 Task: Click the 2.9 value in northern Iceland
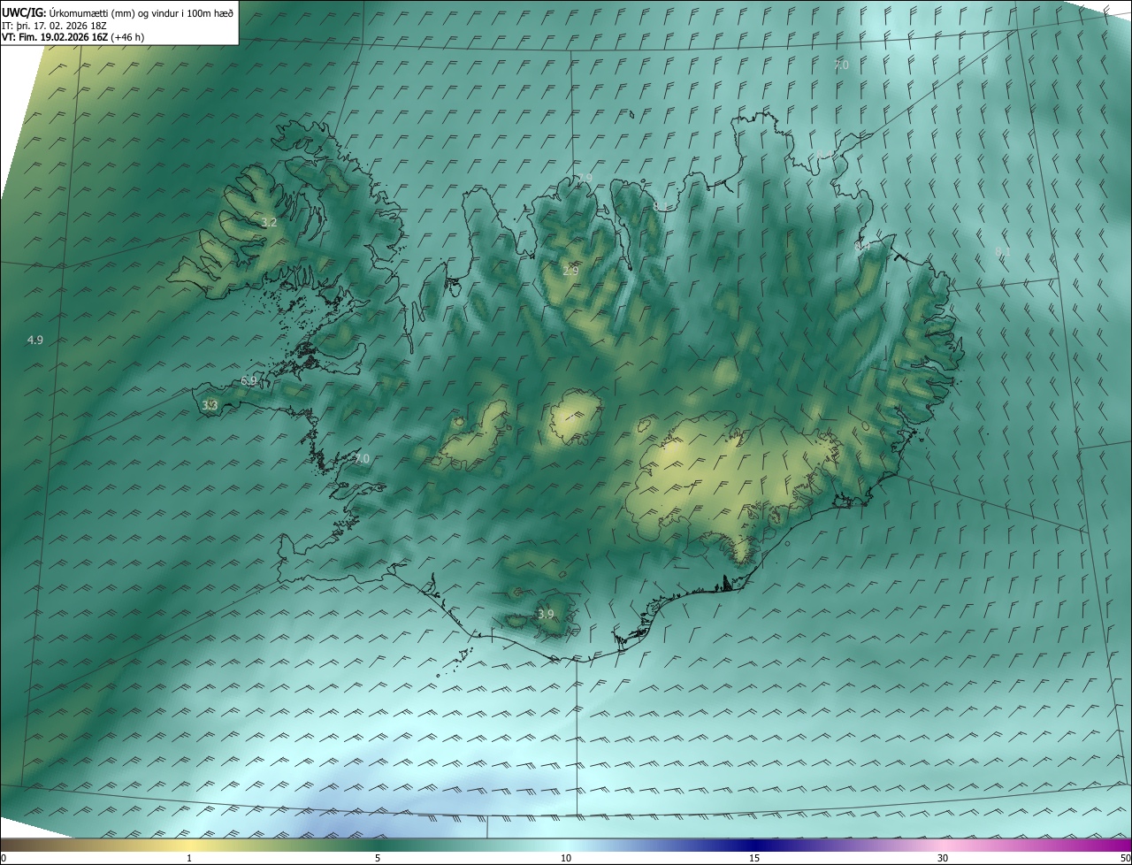(570, 271)
